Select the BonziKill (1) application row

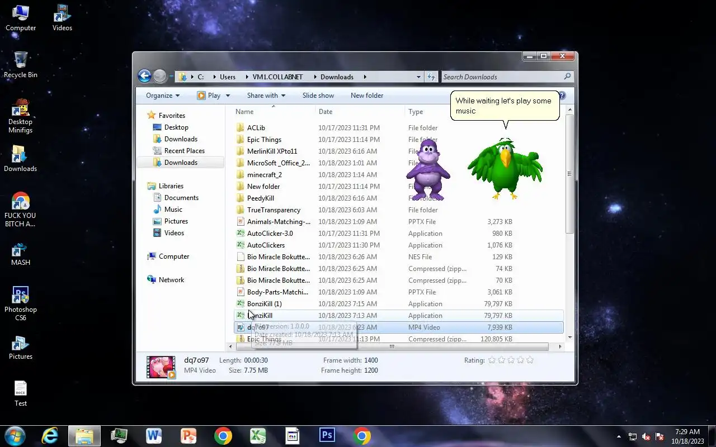point(398,304)
